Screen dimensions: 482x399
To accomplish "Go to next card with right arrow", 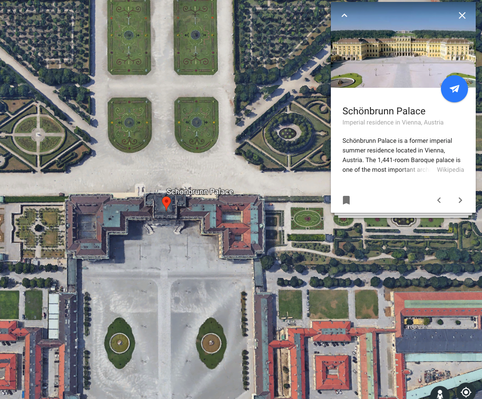I will click(x=460, y=200).
